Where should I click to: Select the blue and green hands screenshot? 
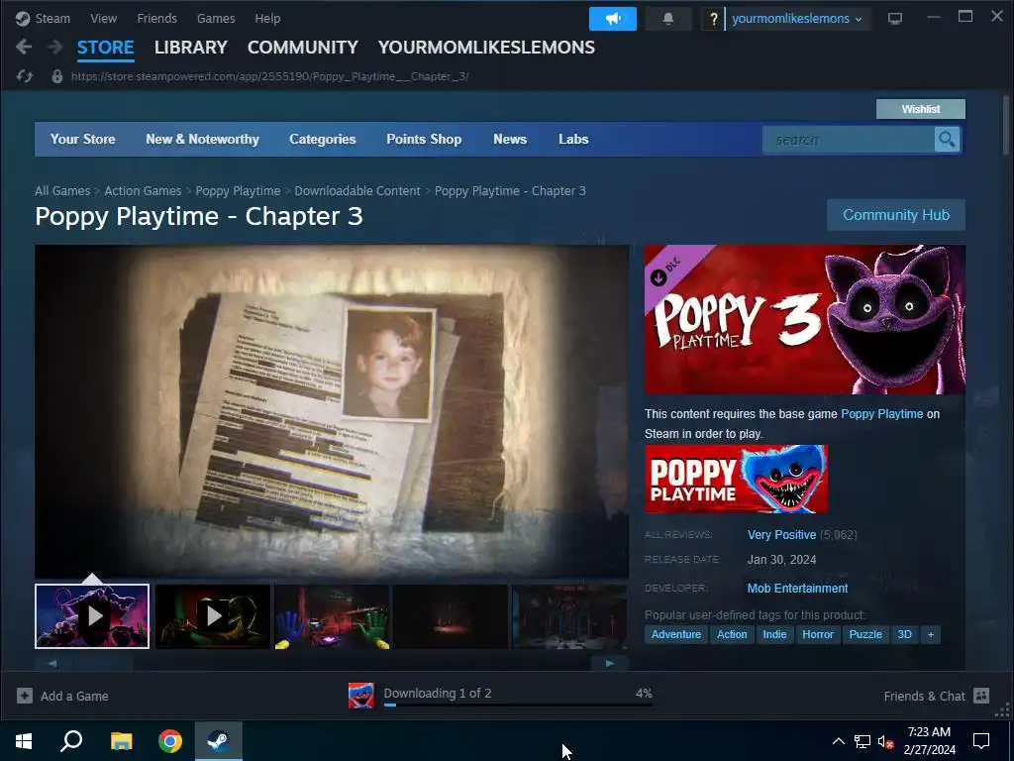[x=332, y=616]
